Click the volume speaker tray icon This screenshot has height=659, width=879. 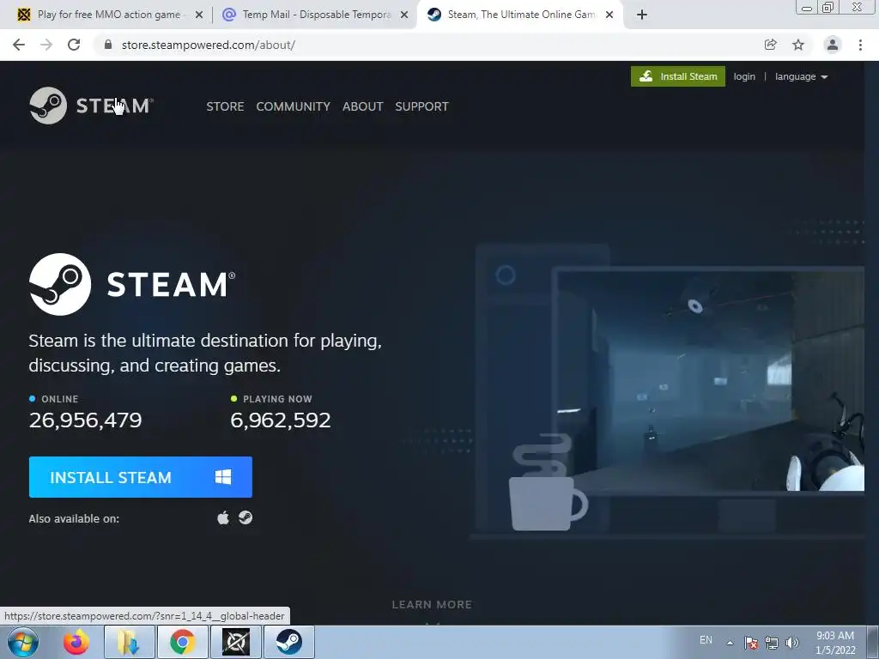tap(792, 643)
